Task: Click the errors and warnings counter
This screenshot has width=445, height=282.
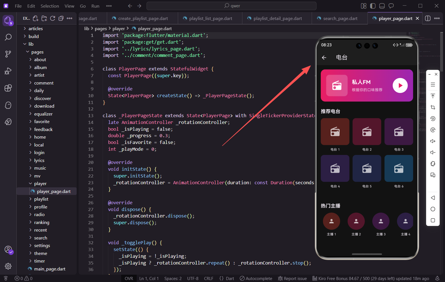Action: pyautogui.click(x=23, y=278)
